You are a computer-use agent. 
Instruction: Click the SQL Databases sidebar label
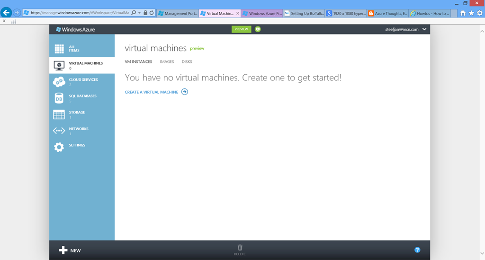tap(82, 95)
